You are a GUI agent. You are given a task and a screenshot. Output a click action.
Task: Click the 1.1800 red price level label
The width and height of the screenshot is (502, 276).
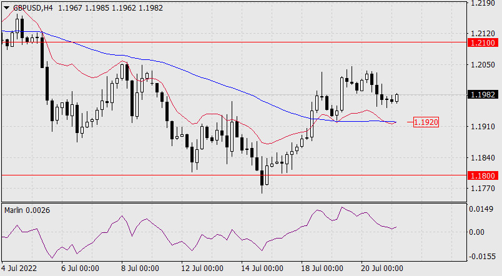[x=483, y=175]
